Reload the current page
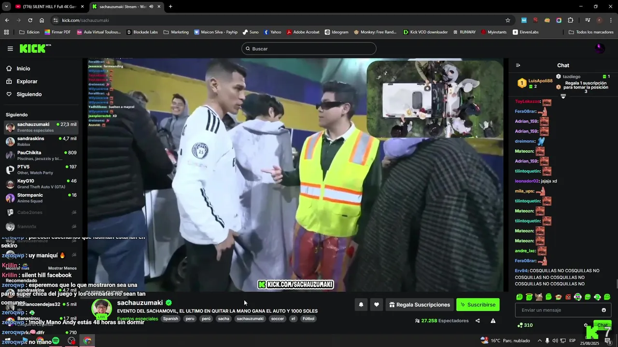 click(30, 20)
